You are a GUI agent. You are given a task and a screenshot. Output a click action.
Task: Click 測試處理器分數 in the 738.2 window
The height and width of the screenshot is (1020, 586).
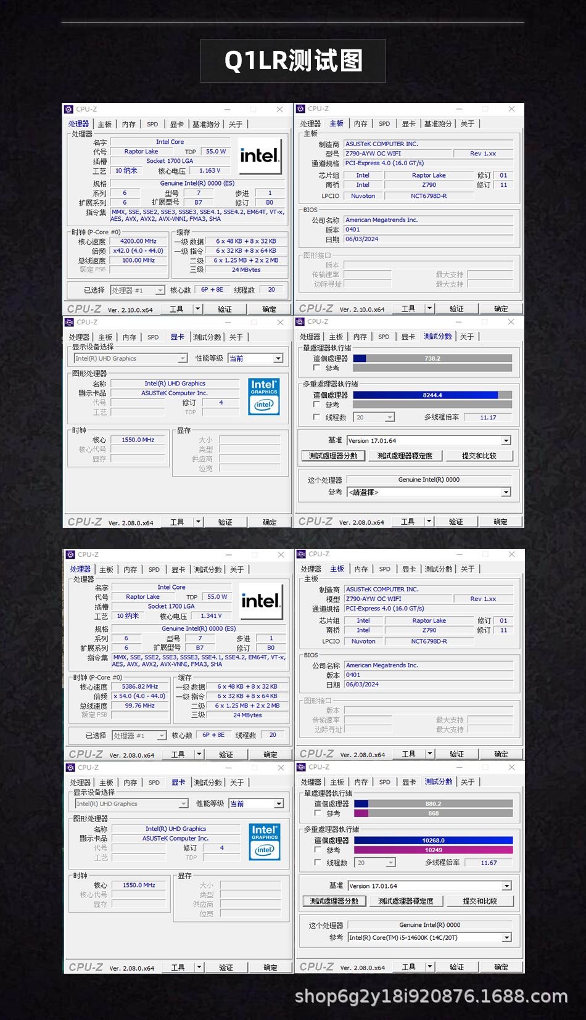[x=333, y=455]
